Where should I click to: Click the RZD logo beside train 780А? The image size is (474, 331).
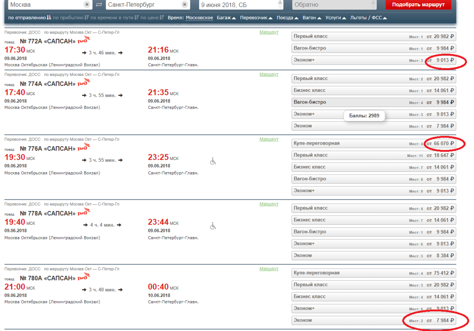coord(84,277)
